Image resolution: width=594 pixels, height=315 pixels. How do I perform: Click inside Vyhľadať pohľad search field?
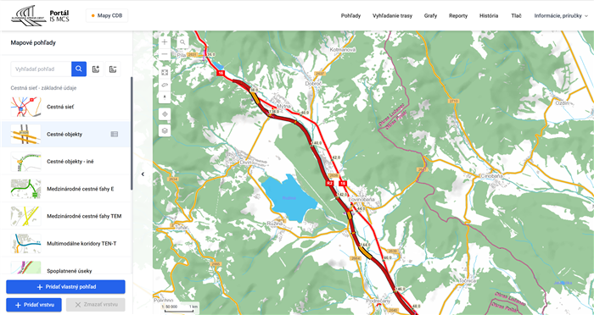click(41, 69)
